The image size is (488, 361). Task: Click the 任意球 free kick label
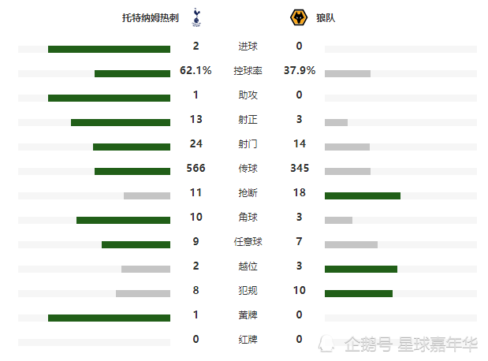tap(248, 241)
